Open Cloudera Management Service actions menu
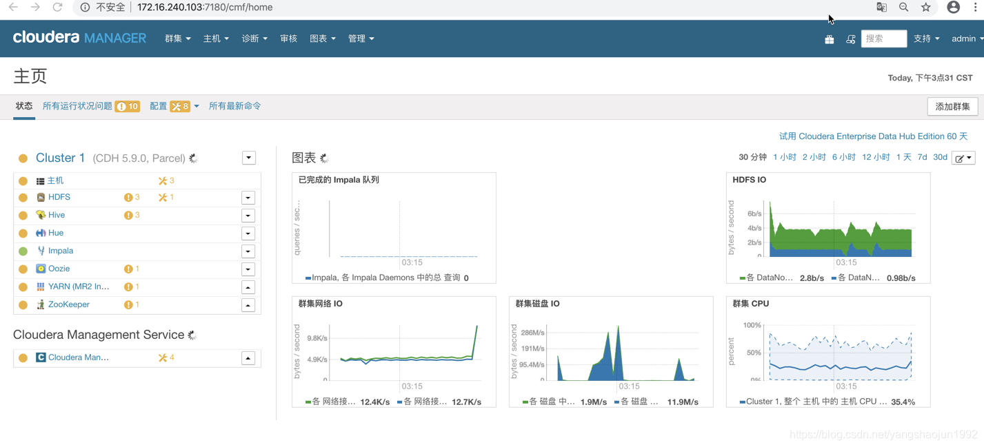 coord(248,358)
